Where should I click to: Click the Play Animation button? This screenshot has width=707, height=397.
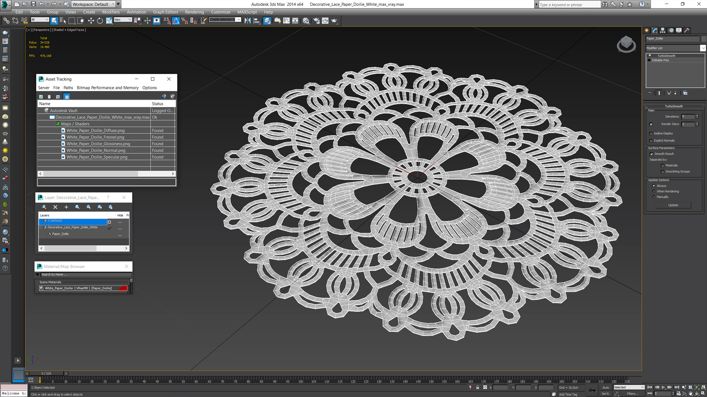[664, 387]
